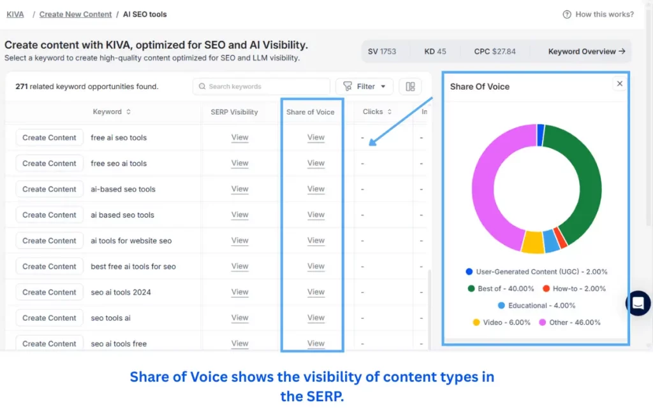Close the Share Of Voice panel

coord(619,83)
